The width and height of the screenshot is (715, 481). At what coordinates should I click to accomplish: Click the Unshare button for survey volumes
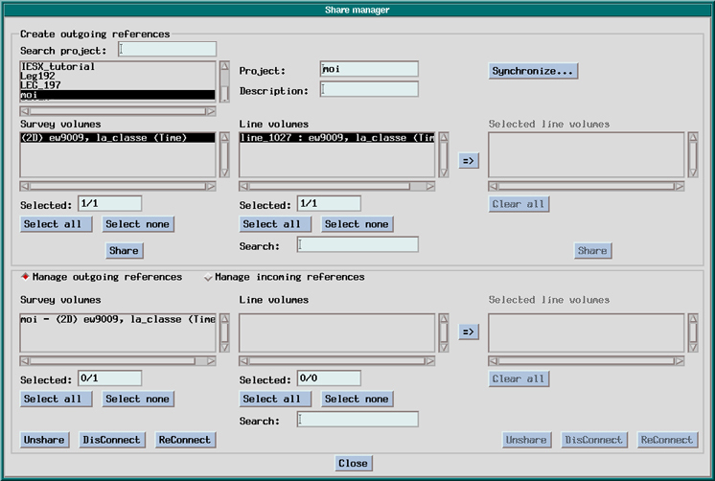pos(44,440)
